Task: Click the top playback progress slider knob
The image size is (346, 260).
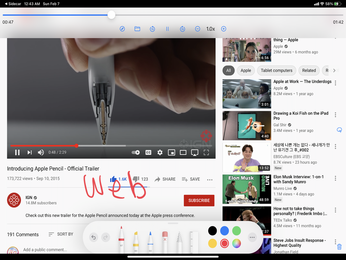Action: pos(111,15)
